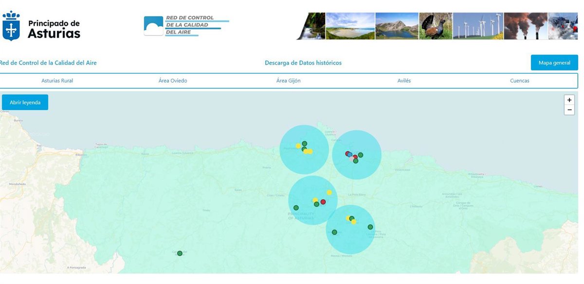Open the Descarga de Datos históricos link
The height and width of the screenshot is (284, 584).
303,63
